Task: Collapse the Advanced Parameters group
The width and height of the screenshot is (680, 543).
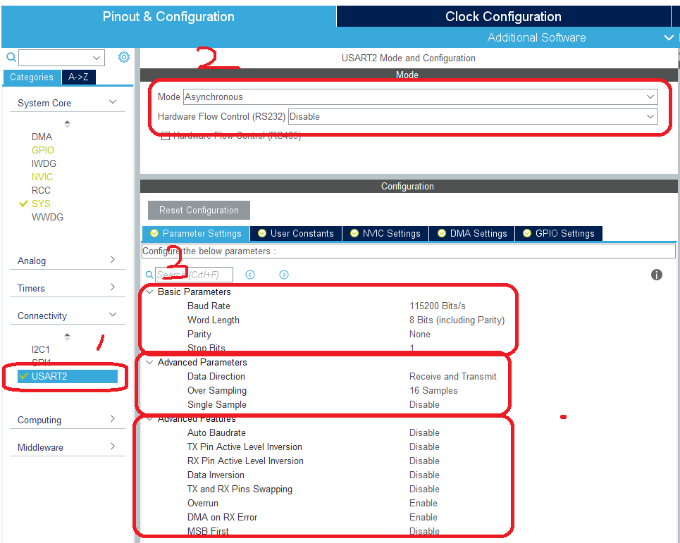Action: point(149,362)
